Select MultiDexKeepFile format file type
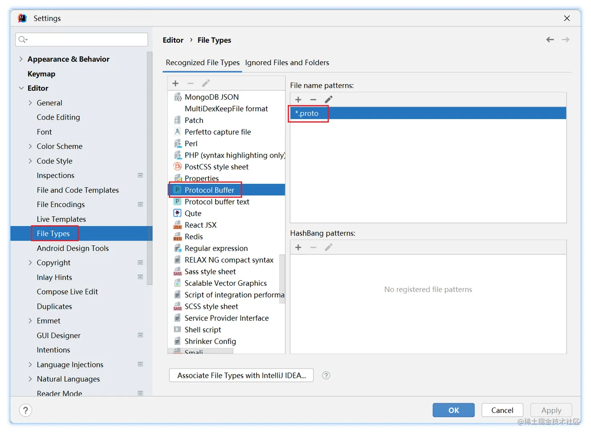Image resolution: width=591 pixels, height=437 pixels. [226, 109]
